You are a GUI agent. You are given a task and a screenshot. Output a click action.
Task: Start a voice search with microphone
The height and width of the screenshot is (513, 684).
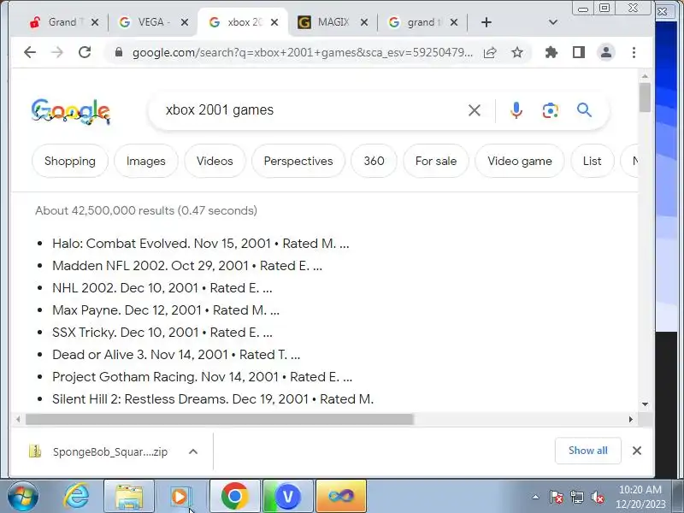point(516,110)
